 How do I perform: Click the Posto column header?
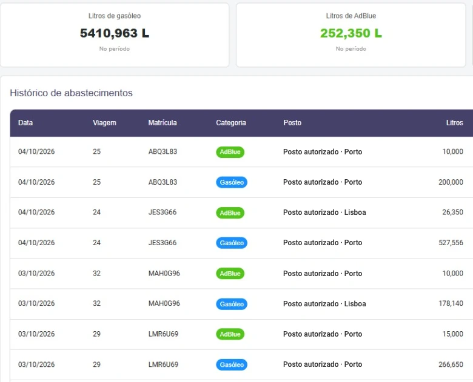(292, 123)
